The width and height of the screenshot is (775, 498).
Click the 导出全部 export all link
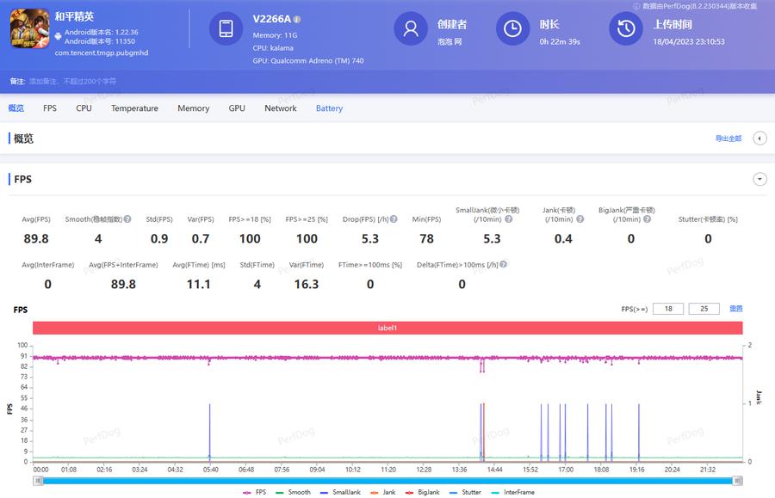click(728, 138)
